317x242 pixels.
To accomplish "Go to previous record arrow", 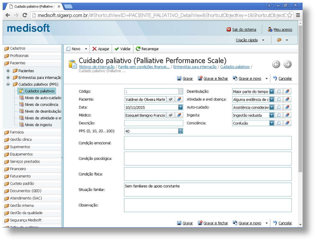I will coord(276,64).
